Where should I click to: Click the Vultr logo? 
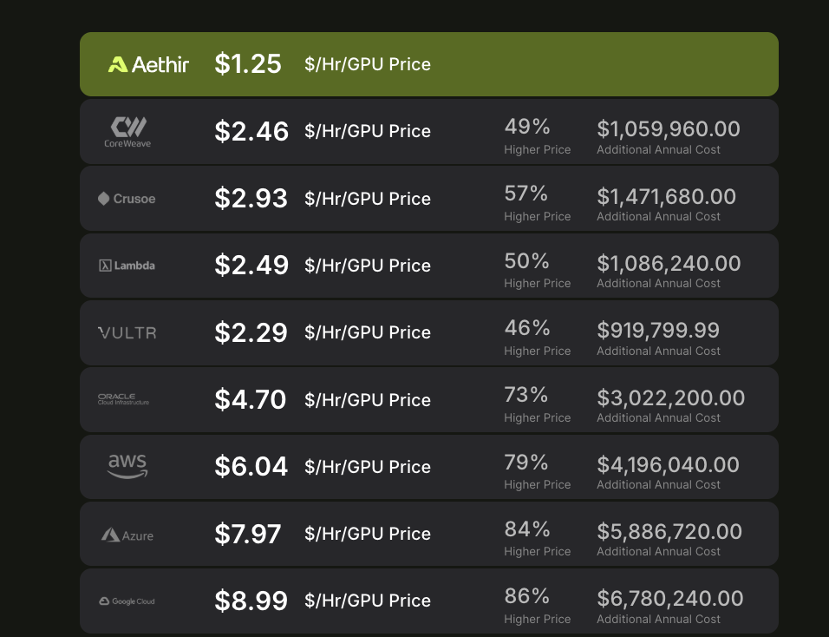pos(127,332)
